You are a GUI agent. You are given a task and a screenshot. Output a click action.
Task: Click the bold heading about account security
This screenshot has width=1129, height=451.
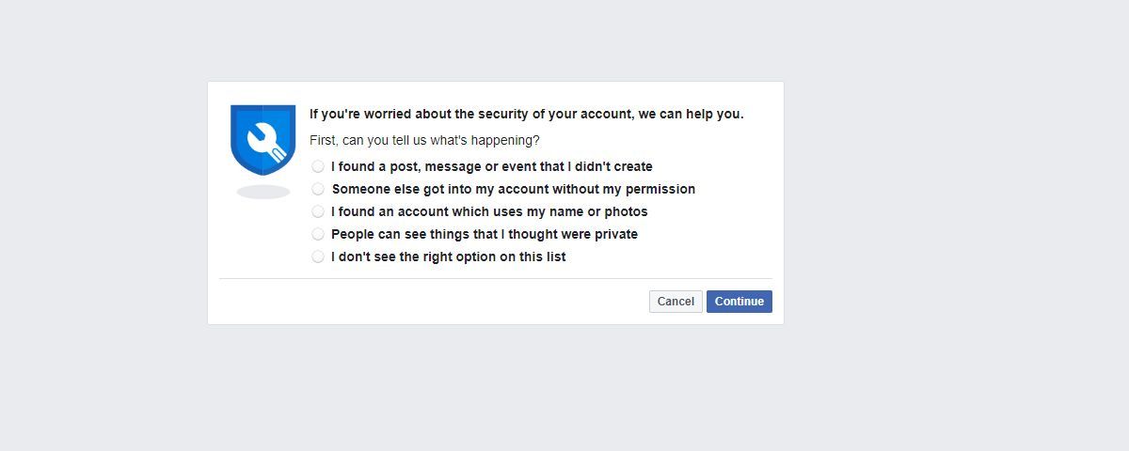(526, 114)
